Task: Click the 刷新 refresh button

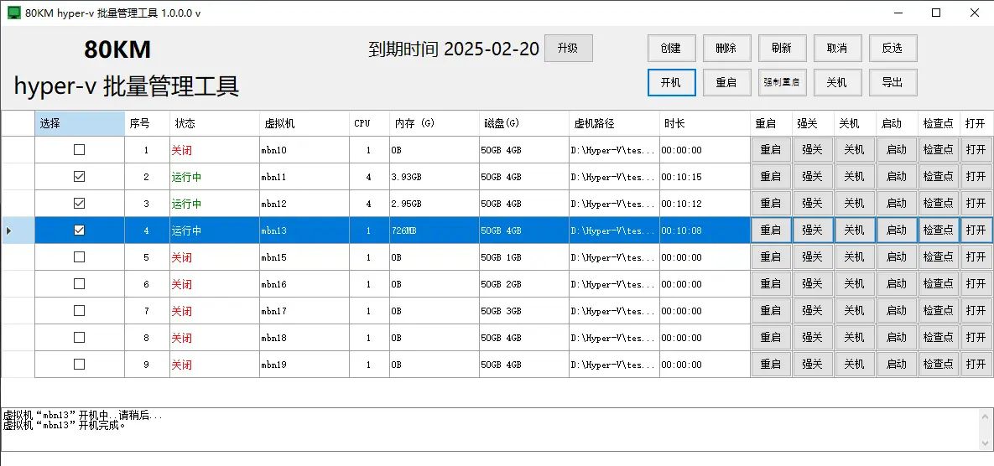Action: pyautogui.click(x=783, y=48)
